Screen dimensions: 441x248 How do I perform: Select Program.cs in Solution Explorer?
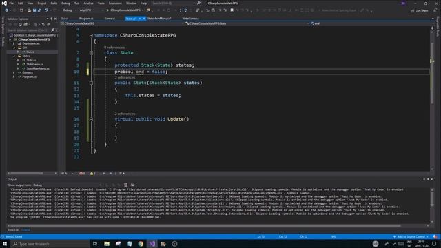click(29, 76)
